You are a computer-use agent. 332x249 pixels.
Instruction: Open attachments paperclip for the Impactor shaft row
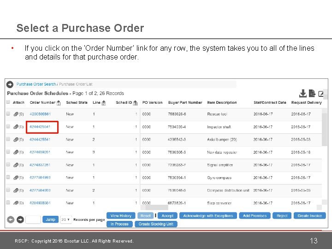16,127
